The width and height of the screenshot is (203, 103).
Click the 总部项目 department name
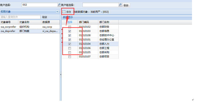coord(104,56)
